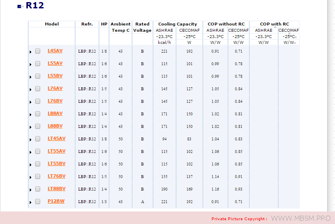
Task: Open the L45AV model link
Action: [55, 51]
